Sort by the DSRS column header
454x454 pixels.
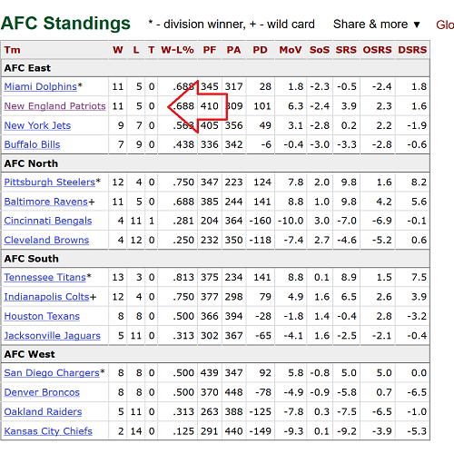click(x=412, y=50)
